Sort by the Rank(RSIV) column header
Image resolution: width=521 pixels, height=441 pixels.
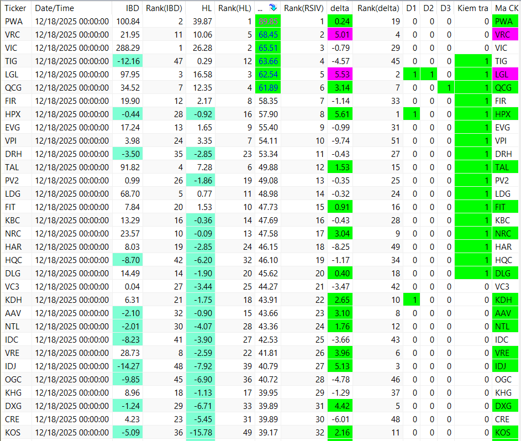click(x=304, y=8)
